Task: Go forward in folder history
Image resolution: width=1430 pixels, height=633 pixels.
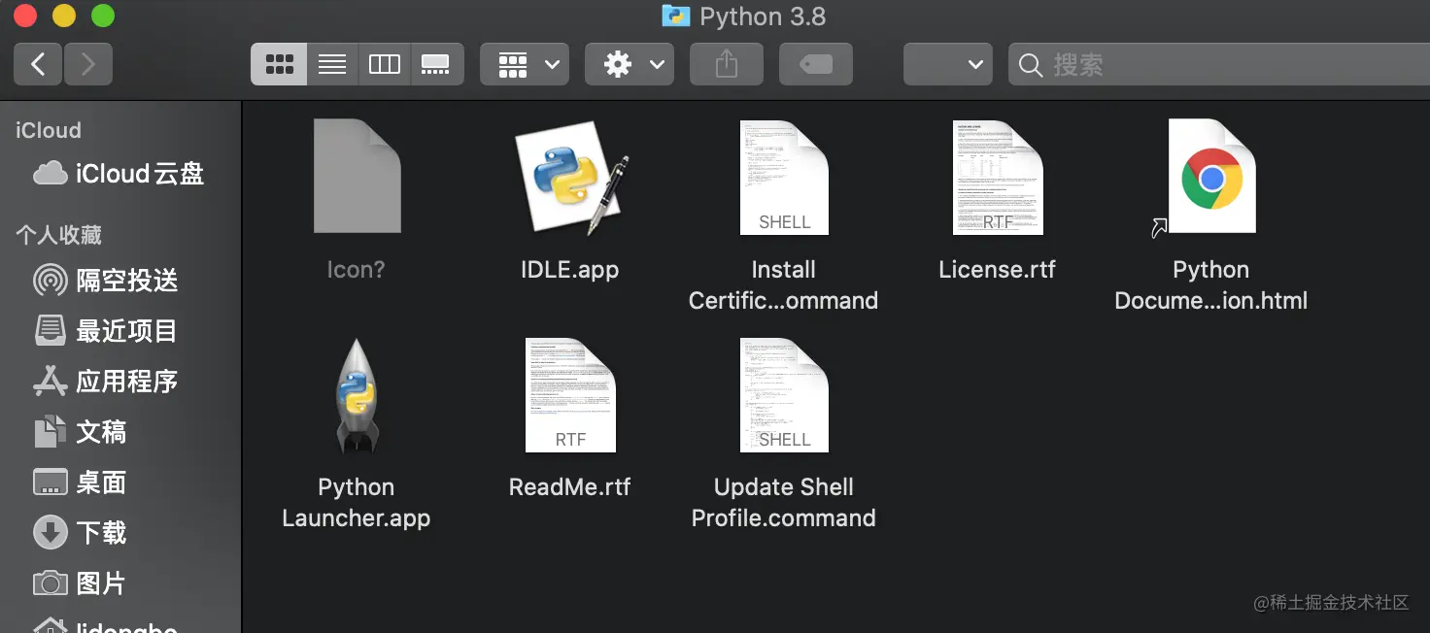Action: pos(88,64)
